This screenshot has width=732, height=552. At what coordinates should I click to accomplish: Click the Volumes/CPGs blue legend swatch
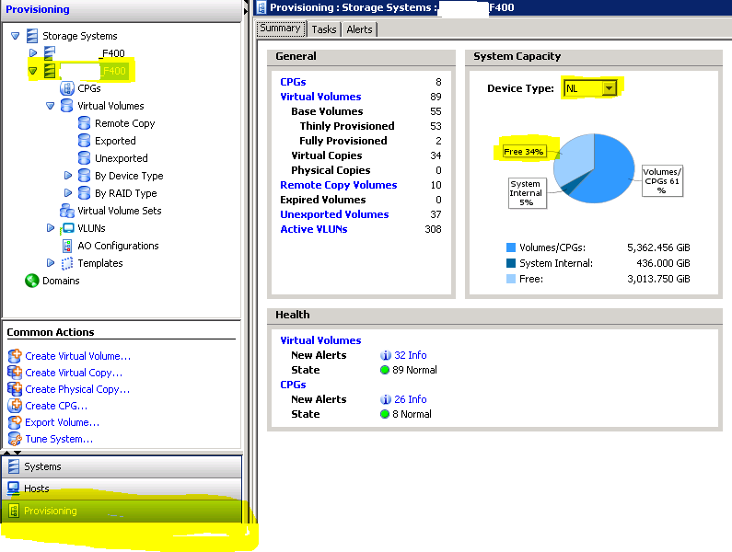pos(511,247)
